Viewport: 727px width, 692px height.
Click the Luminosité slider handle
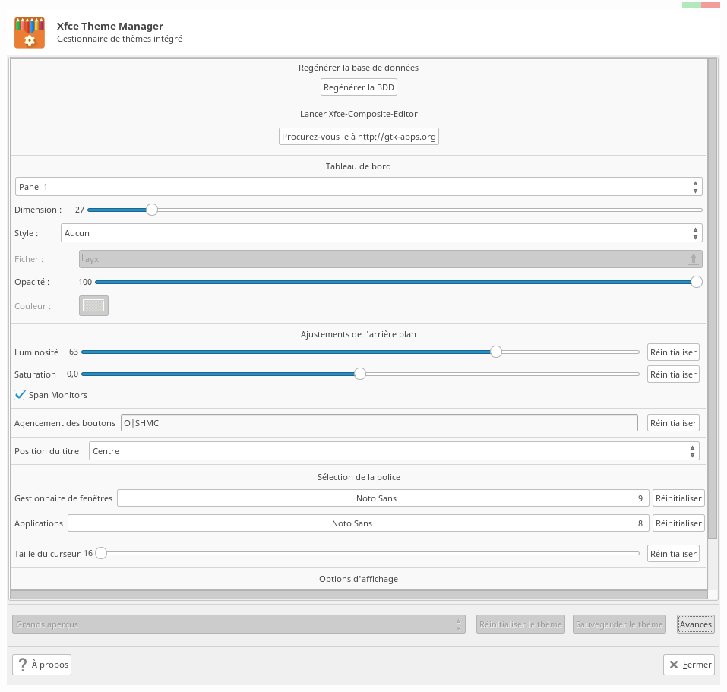pyautogui.click(x=495, y=352)
